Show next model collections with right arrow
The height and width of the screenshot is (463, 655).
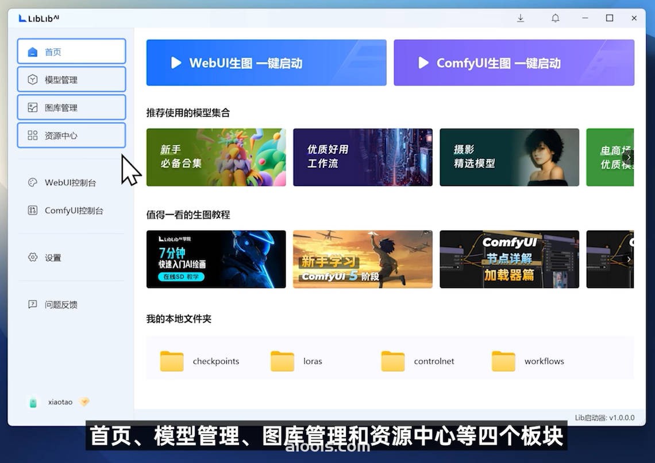pos(628,157)
